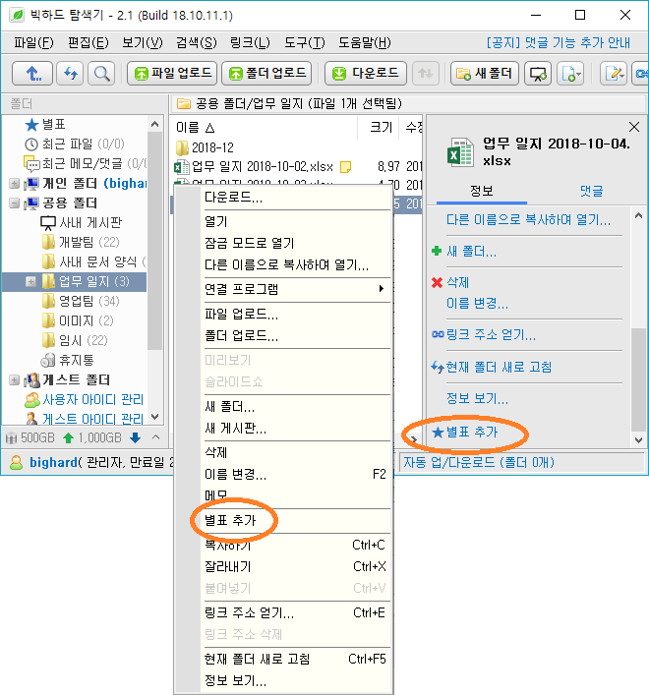This screenshot has width=649, height=695.
Task: Click 삭제 with red X in info panel
Action: [450, 282]
